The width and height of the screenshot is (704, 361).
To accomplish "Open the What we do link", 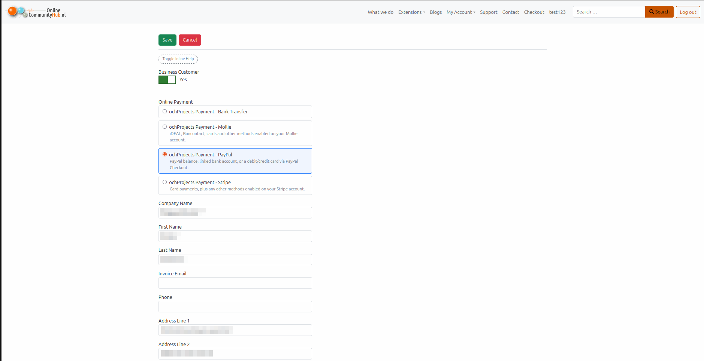I will click(x=380, y=12).
